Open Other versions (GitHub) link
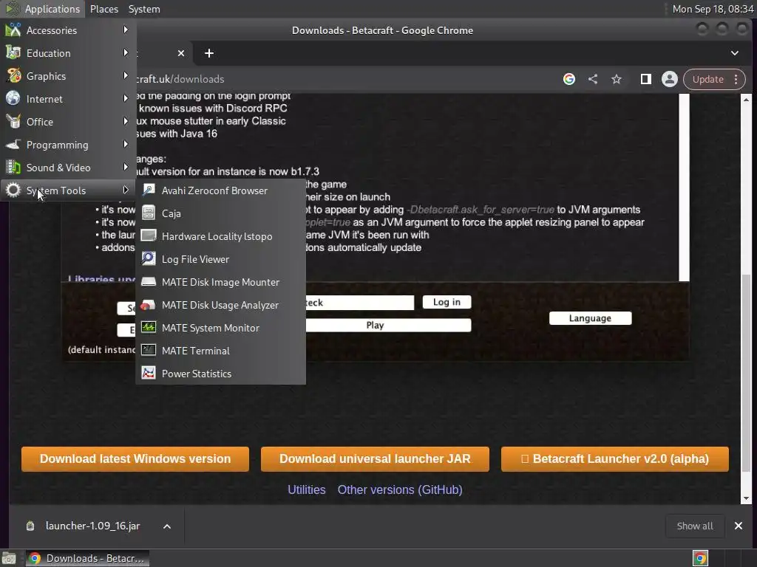 pyautogui.click(x=400, y=489)
